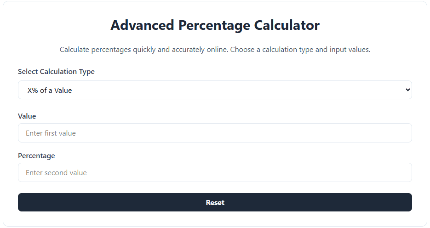Click the calculator description paragraph
The width and height of the screenshot is (430, 228).
(x=215, y=49)
